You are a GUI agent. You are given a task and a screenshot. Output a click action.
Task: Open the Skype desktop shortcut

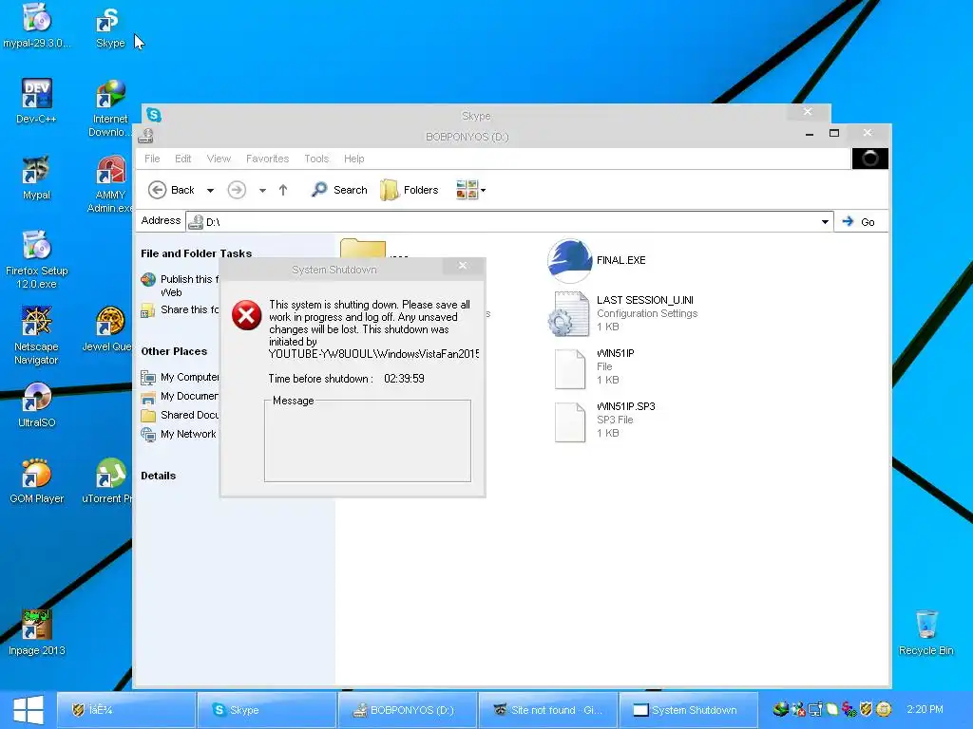coord(110,26)
